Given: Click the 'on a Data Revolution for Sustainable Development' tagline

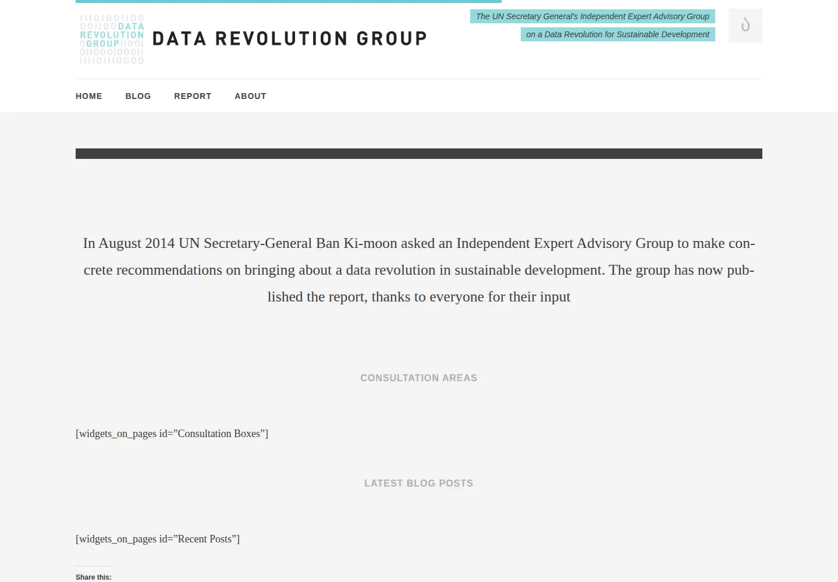Looking at the screenshot, I should pos(617,34).
